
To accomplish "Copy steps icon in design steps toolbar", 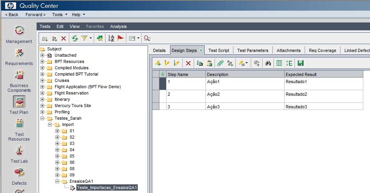I will [200, 63].
